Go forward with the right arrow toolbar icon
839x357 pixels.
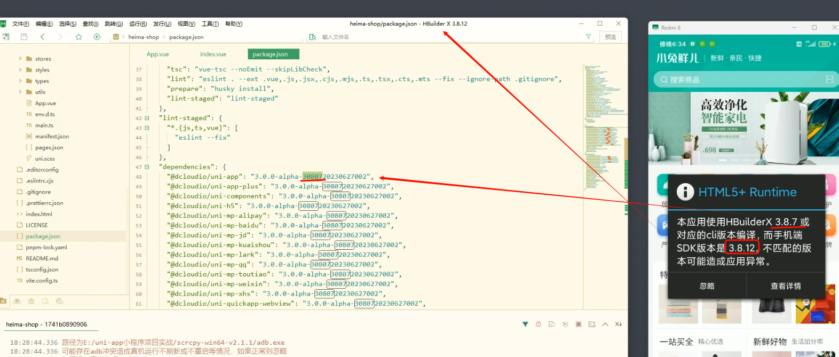point(60,37)
